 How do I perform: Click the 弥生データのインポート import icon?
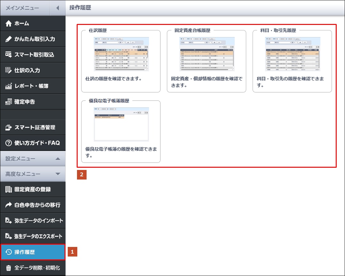(8, 220)
